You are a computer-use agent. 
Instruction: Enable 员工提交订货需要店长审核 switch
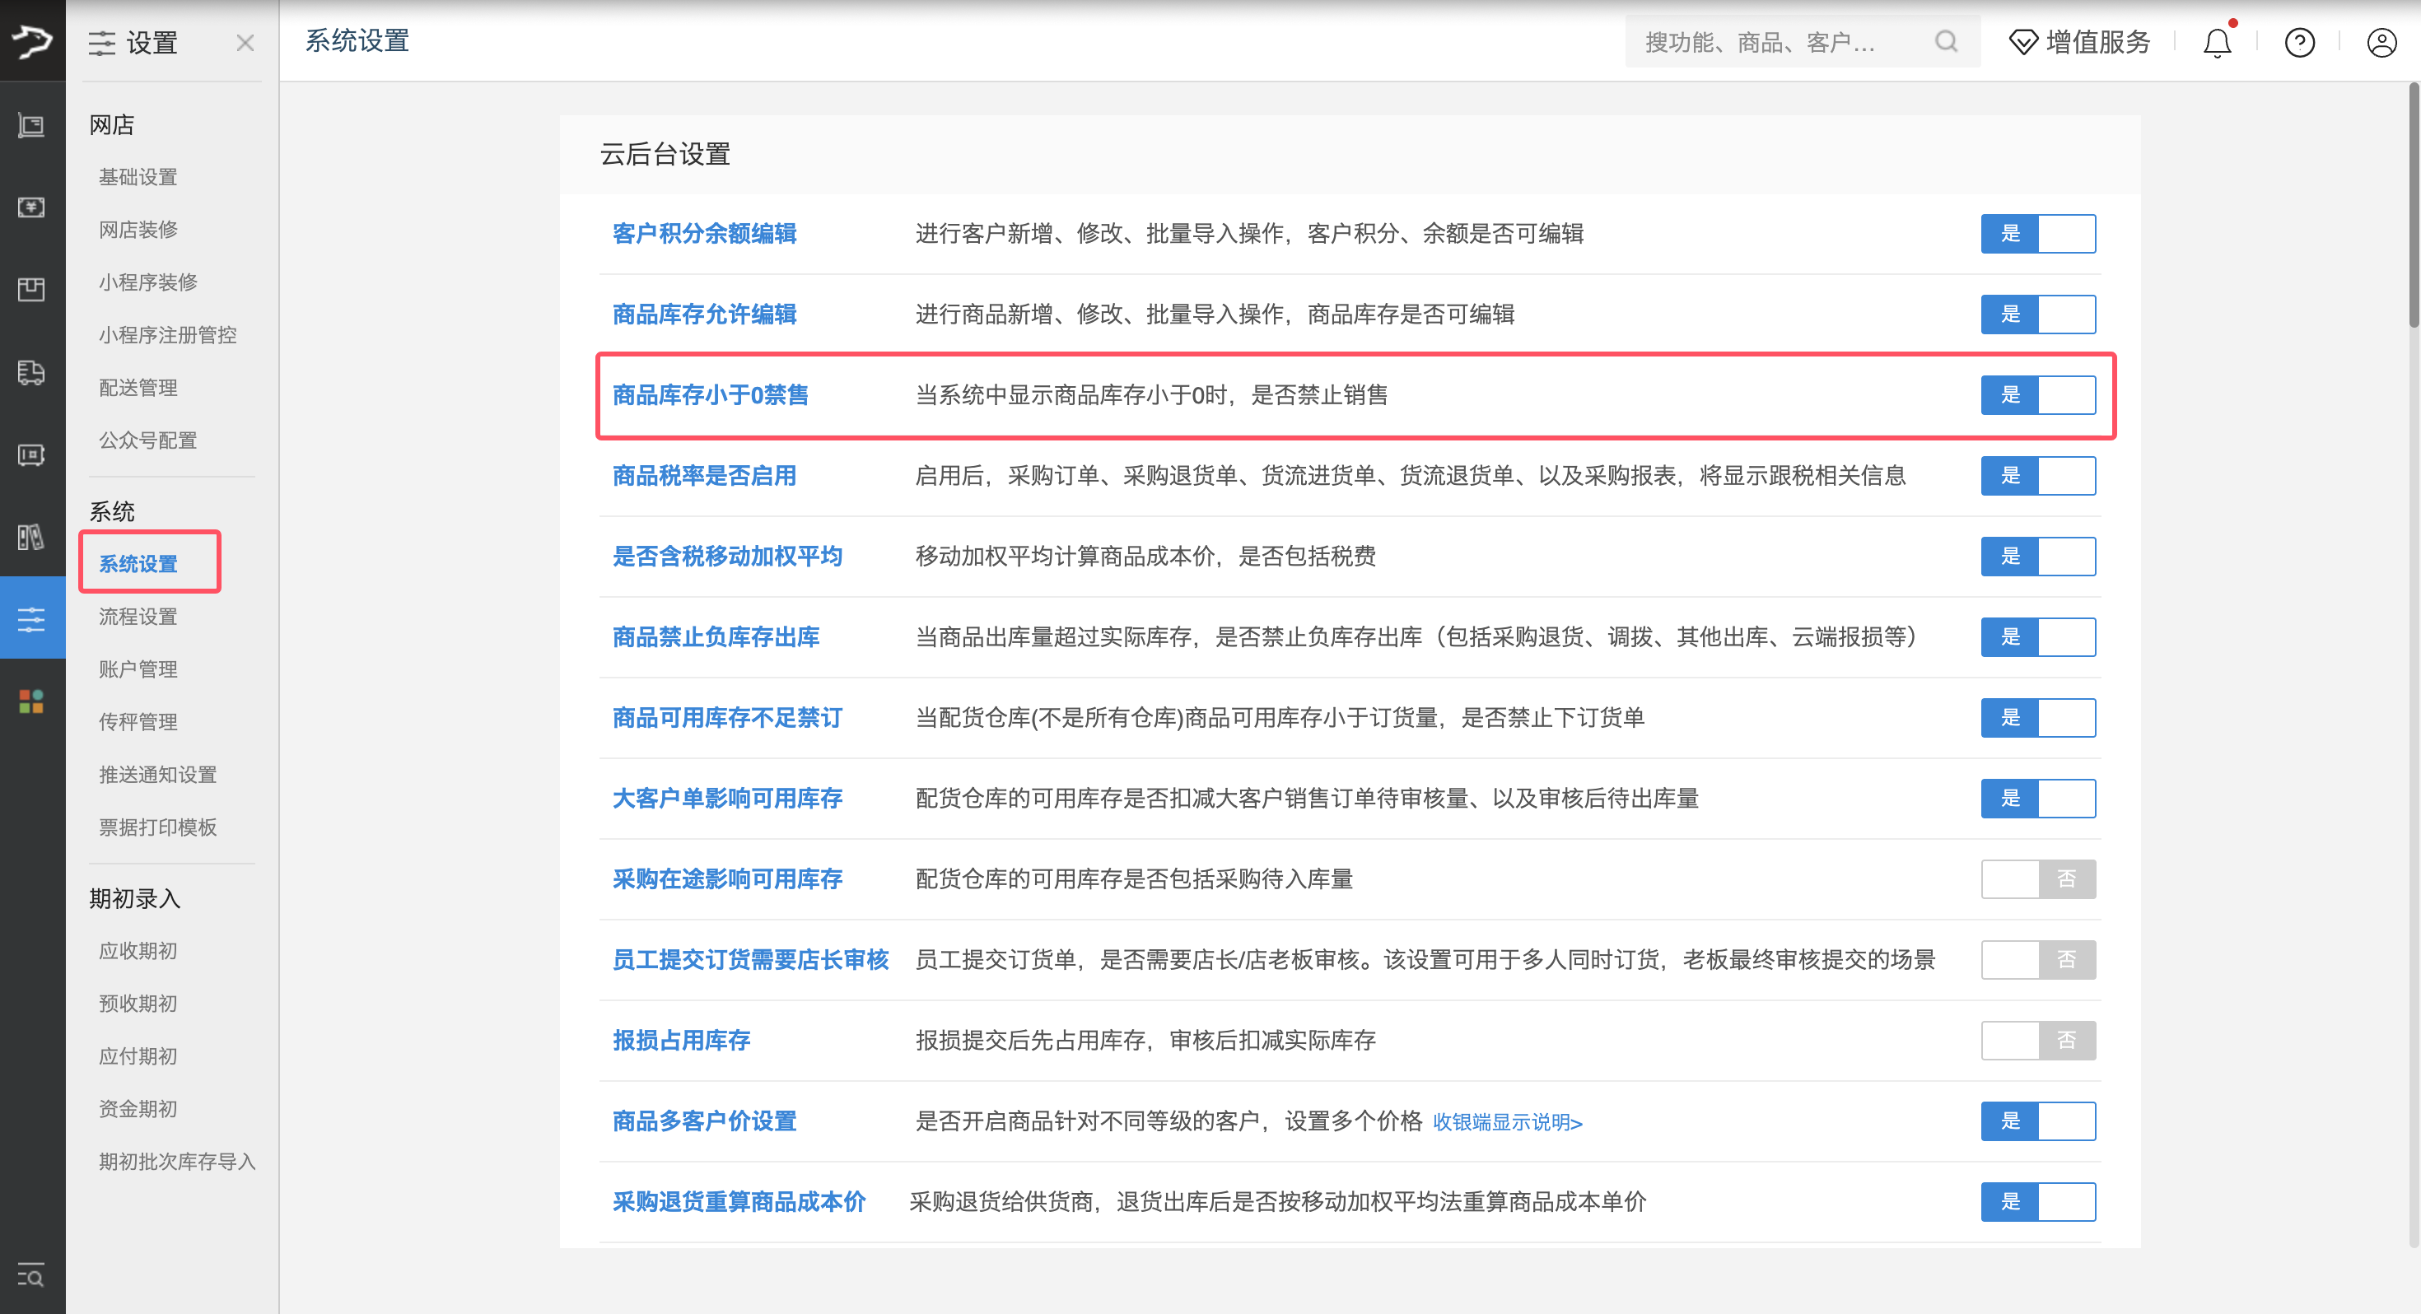[2037, 960]
